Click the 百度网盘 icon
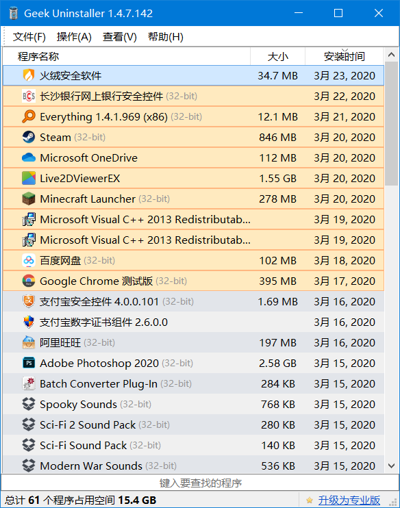The height and width of the screenshot is (508, 400). tap(29, 260)
